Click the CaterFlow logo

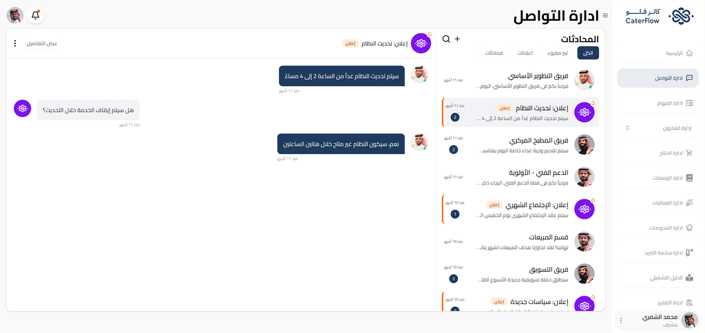pos(658,16)
